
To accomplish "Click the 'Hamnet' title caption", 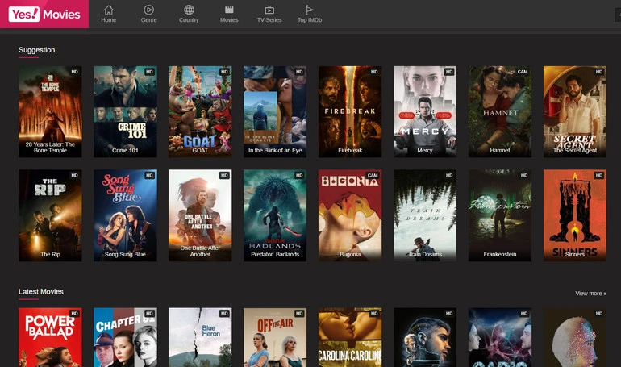I will click(500, 151).
